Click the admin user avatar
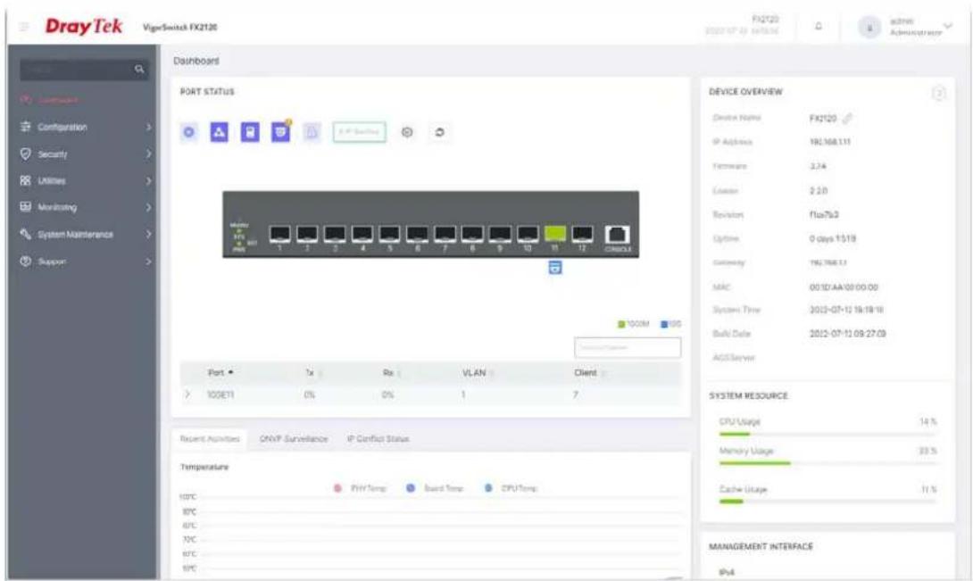 [x=869, y=28]
